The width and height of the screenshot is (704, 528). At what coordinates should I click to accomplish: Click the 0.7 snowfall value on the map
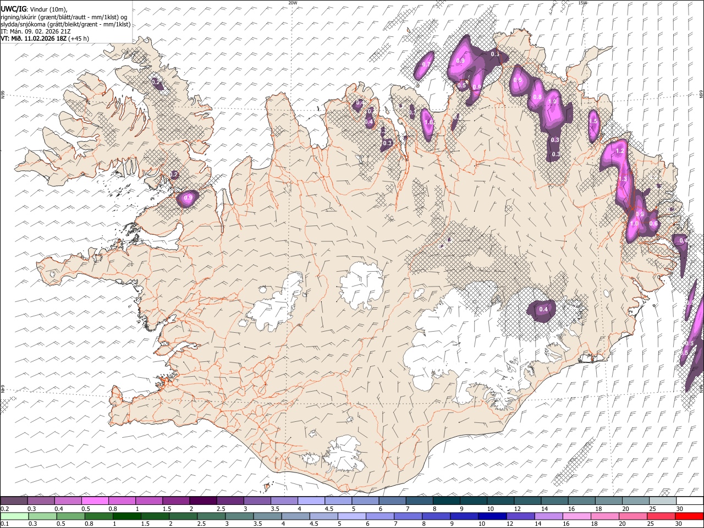tap(426, 64)
